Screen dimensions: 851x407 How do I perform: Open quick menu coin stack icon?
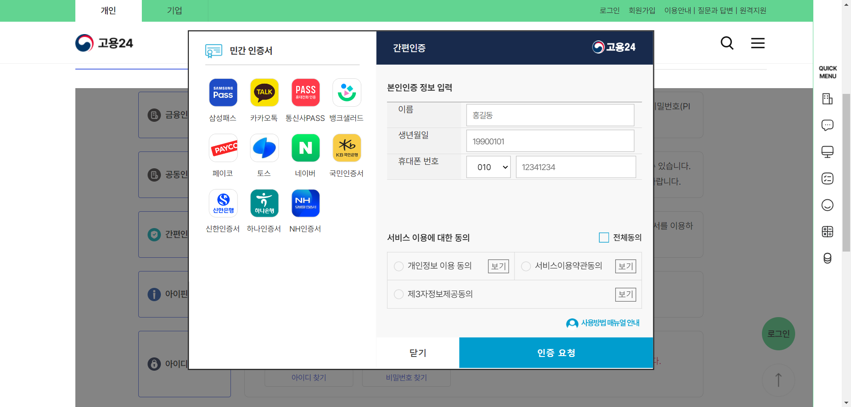[x=828, y=258]
